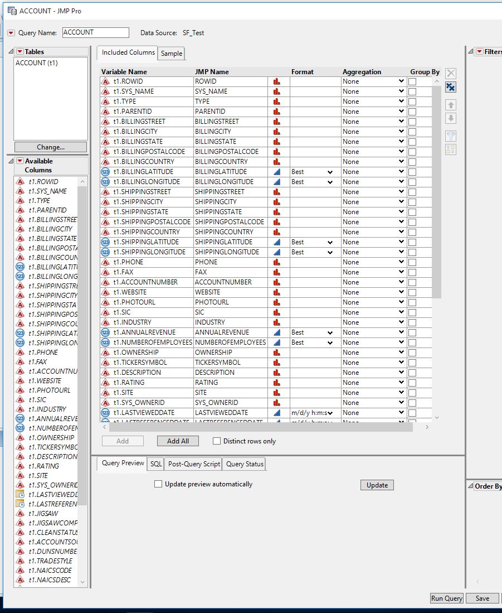Tick the Group By checkbox for t1.TYPE
Viewport: 502px width, 613px height.
point(412,102)
